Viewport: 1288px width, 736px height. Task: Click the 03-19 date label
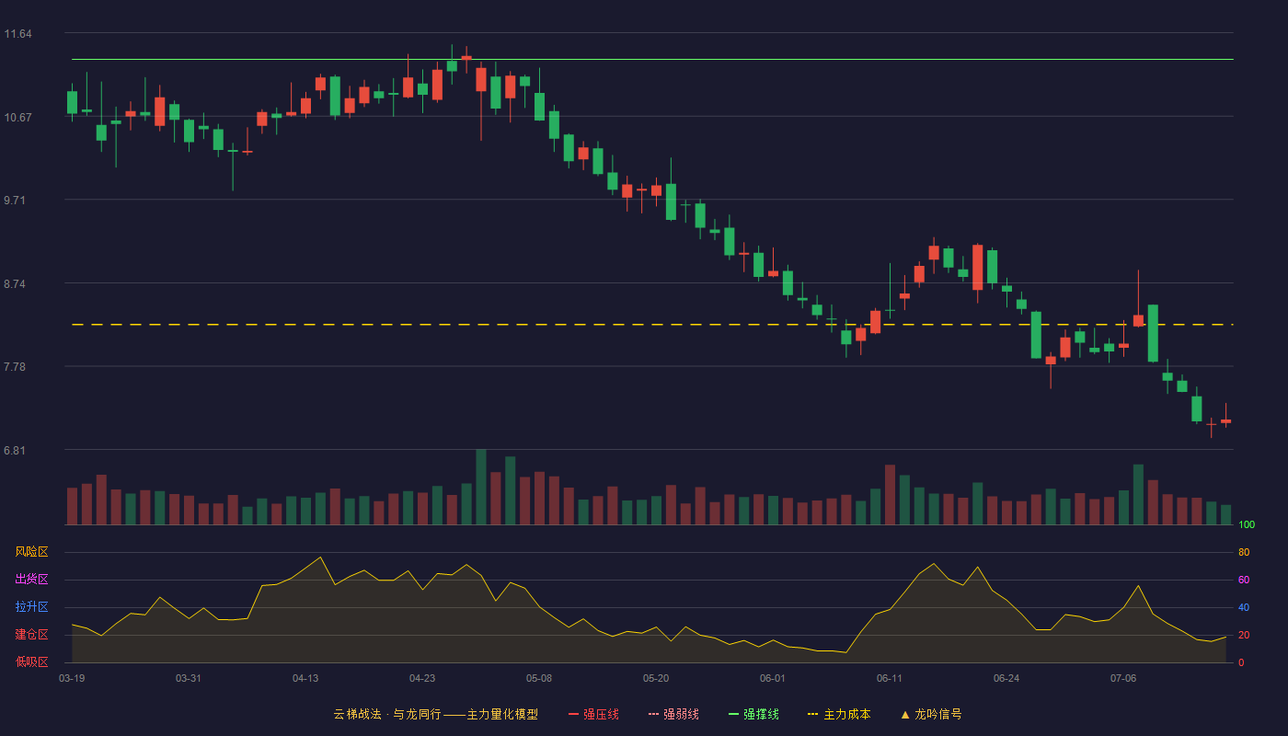pos(72,678)
